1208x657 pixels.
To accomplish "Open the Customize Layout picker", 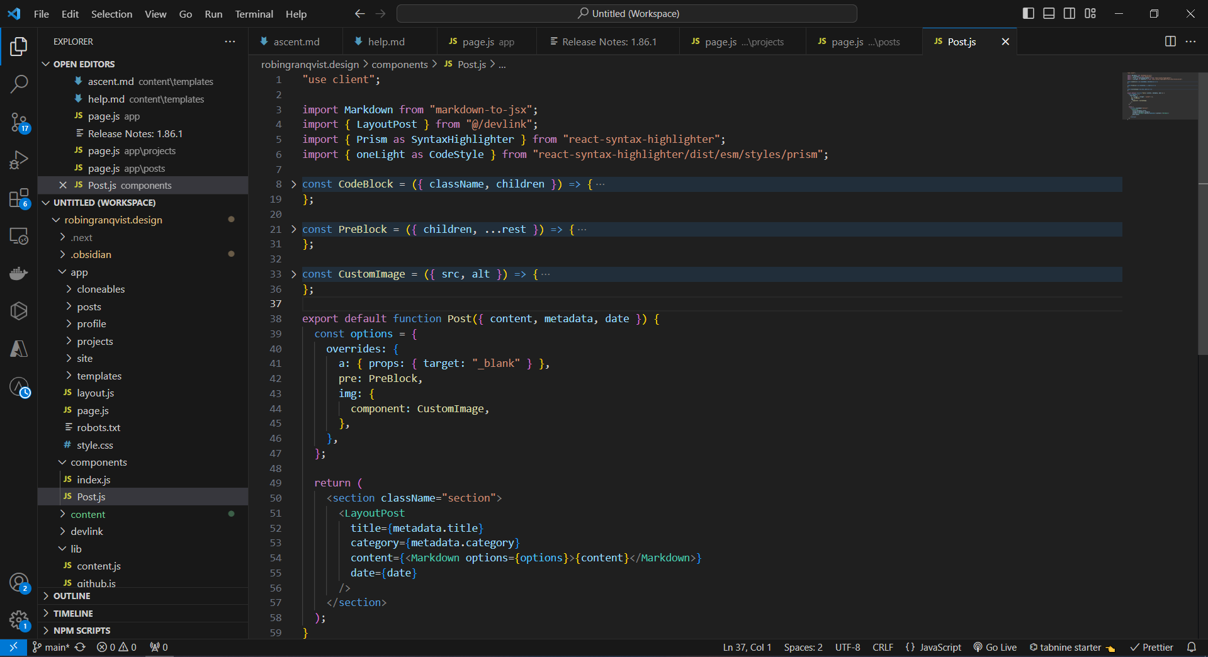I will (x=1090, y=13).
